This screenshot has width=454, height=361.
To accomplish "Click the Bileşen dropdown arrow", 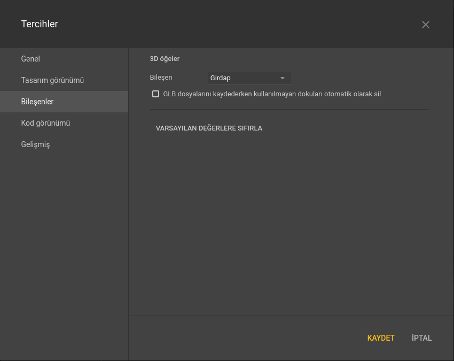I will click(283, 78).
